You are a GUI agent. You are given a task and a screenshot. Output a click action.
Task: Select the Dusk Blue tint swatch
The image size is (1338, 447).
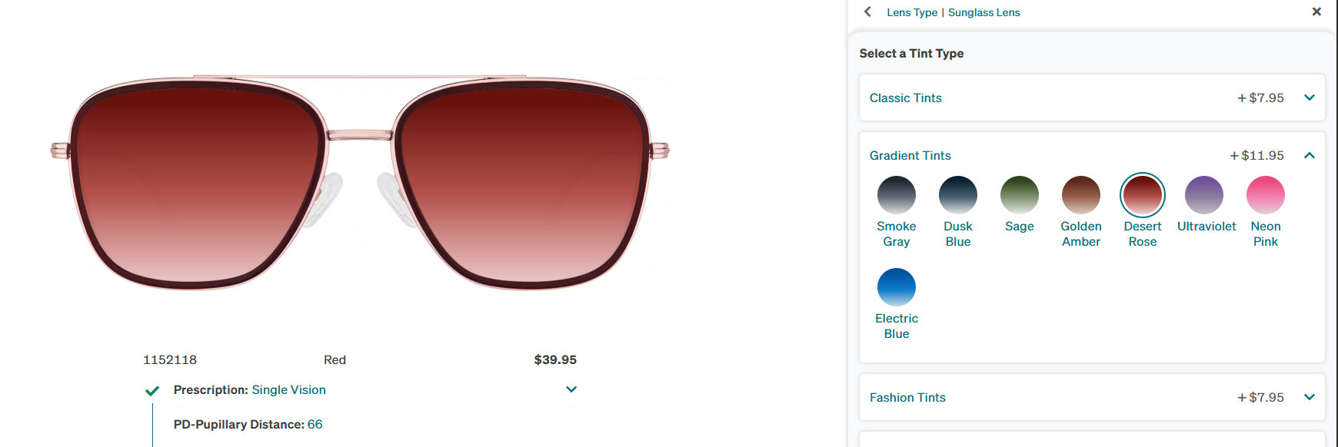point(958,195)
